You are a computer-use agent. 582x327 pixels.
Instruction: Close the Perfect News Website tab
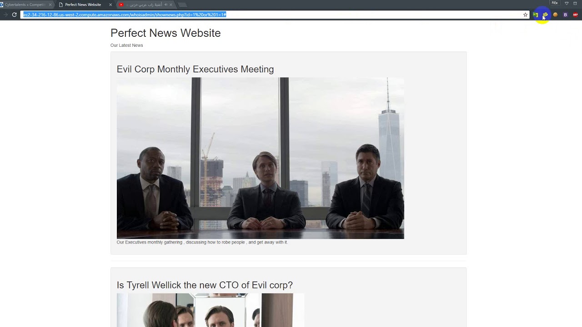(110, 5)
